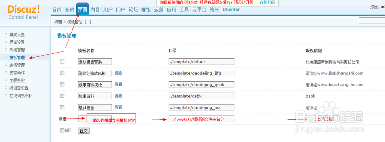Edit the 道德经简洁风格 name field

click(95, 73)
